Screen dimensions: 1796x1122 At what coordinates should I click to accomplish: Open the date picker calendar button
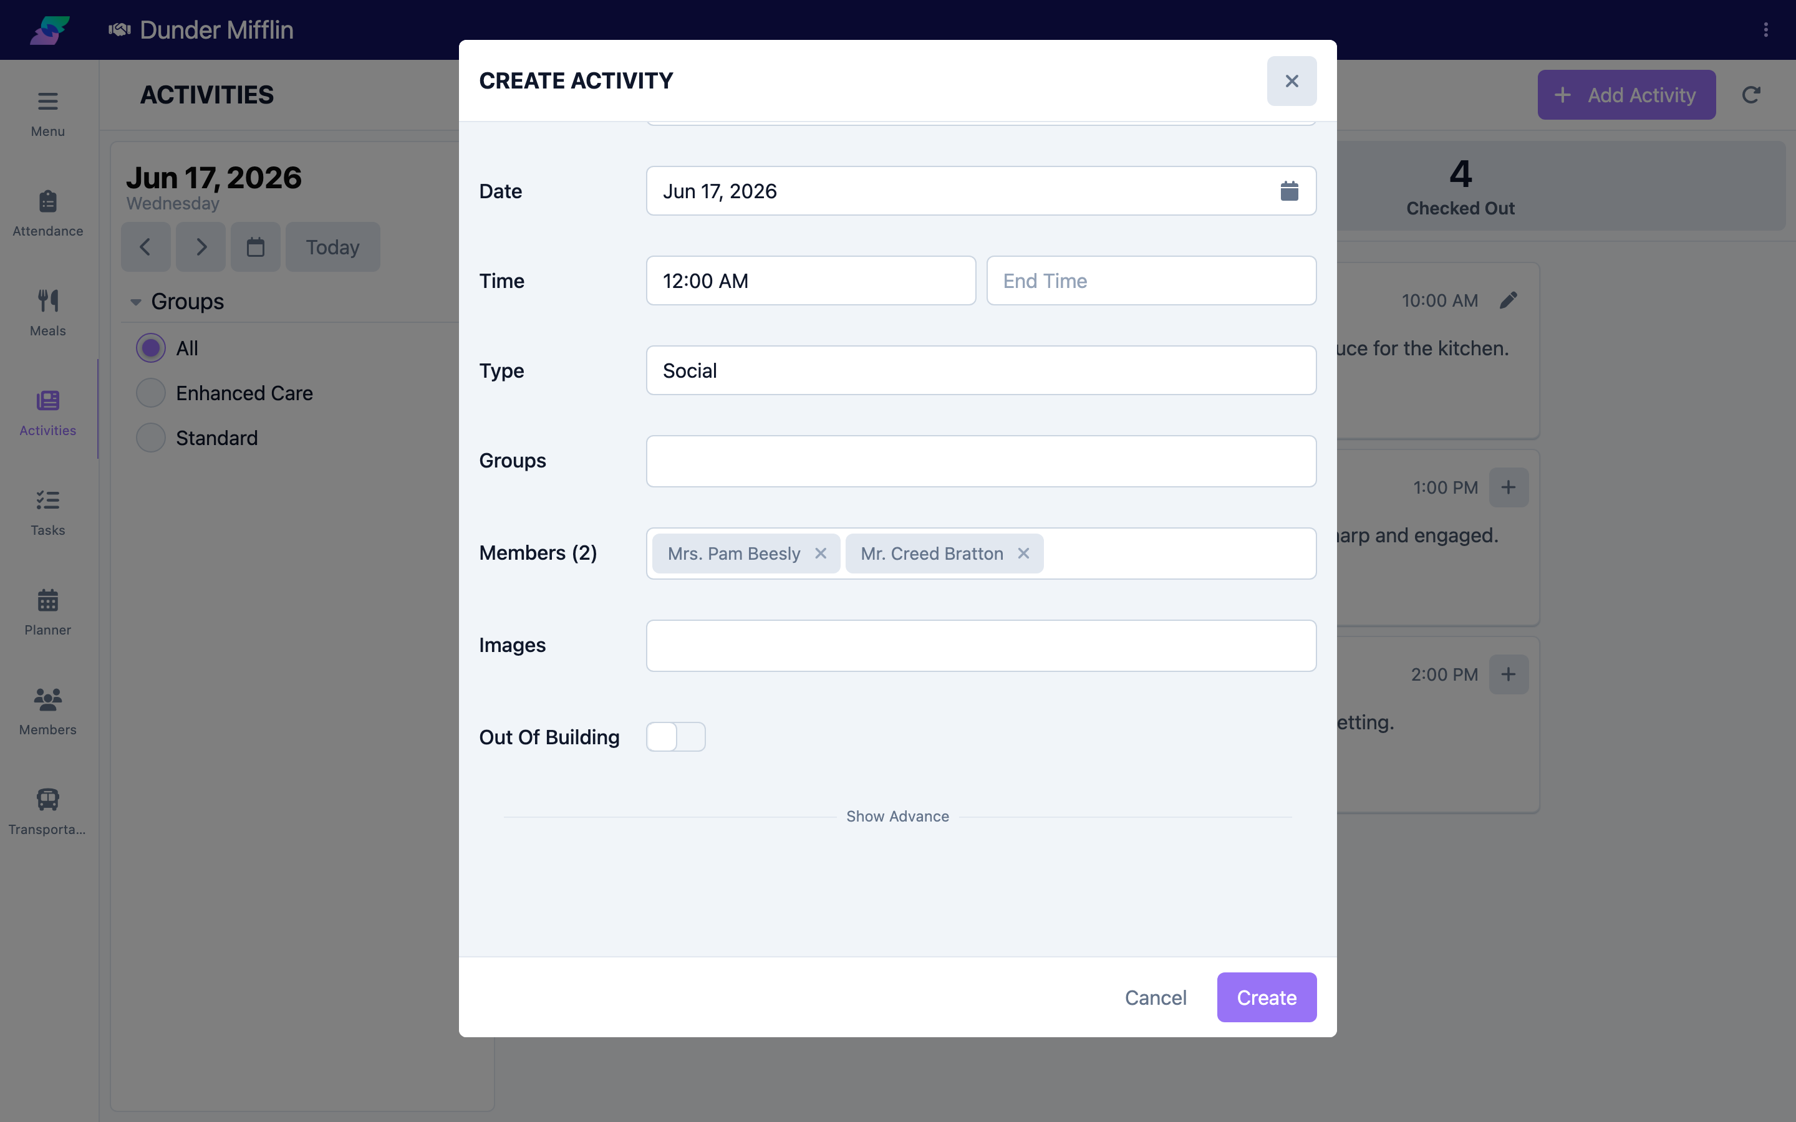click(255, 247)
